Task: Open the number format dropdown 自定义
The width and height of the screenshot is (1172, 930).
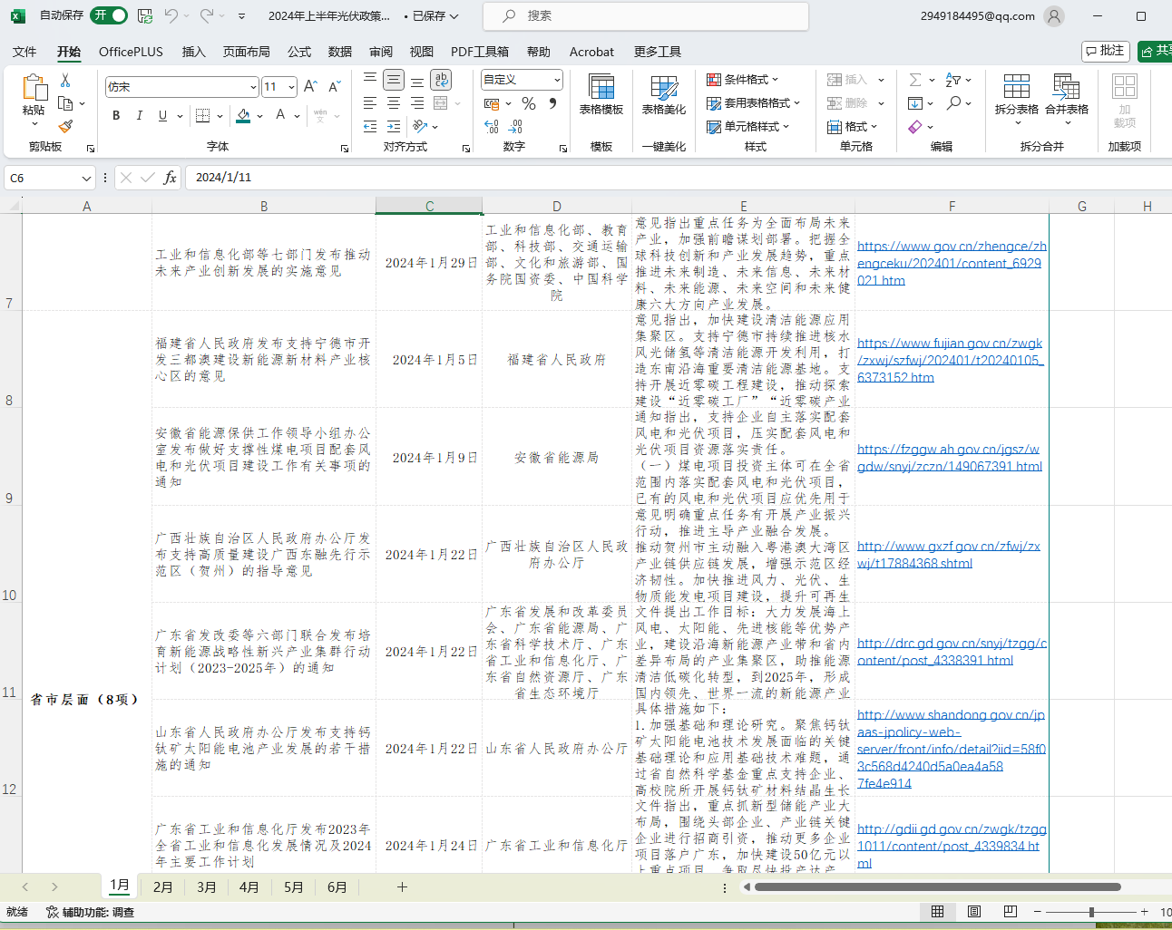Action: [x=556, y=80]
